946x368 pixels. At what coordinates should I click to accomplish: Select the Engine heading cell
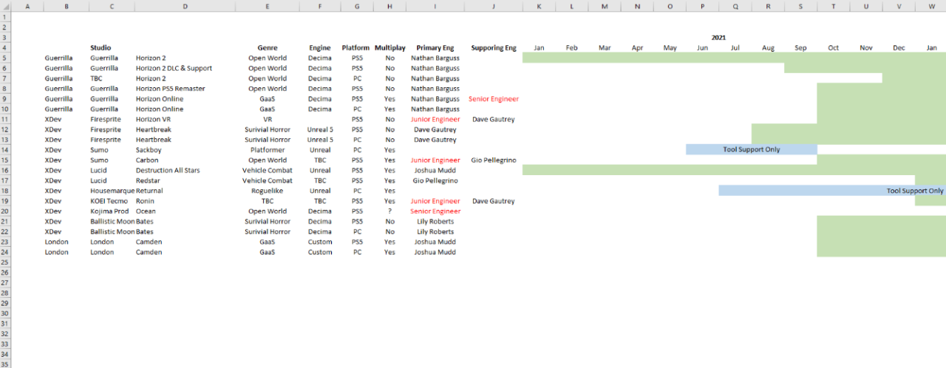point(320,48)
